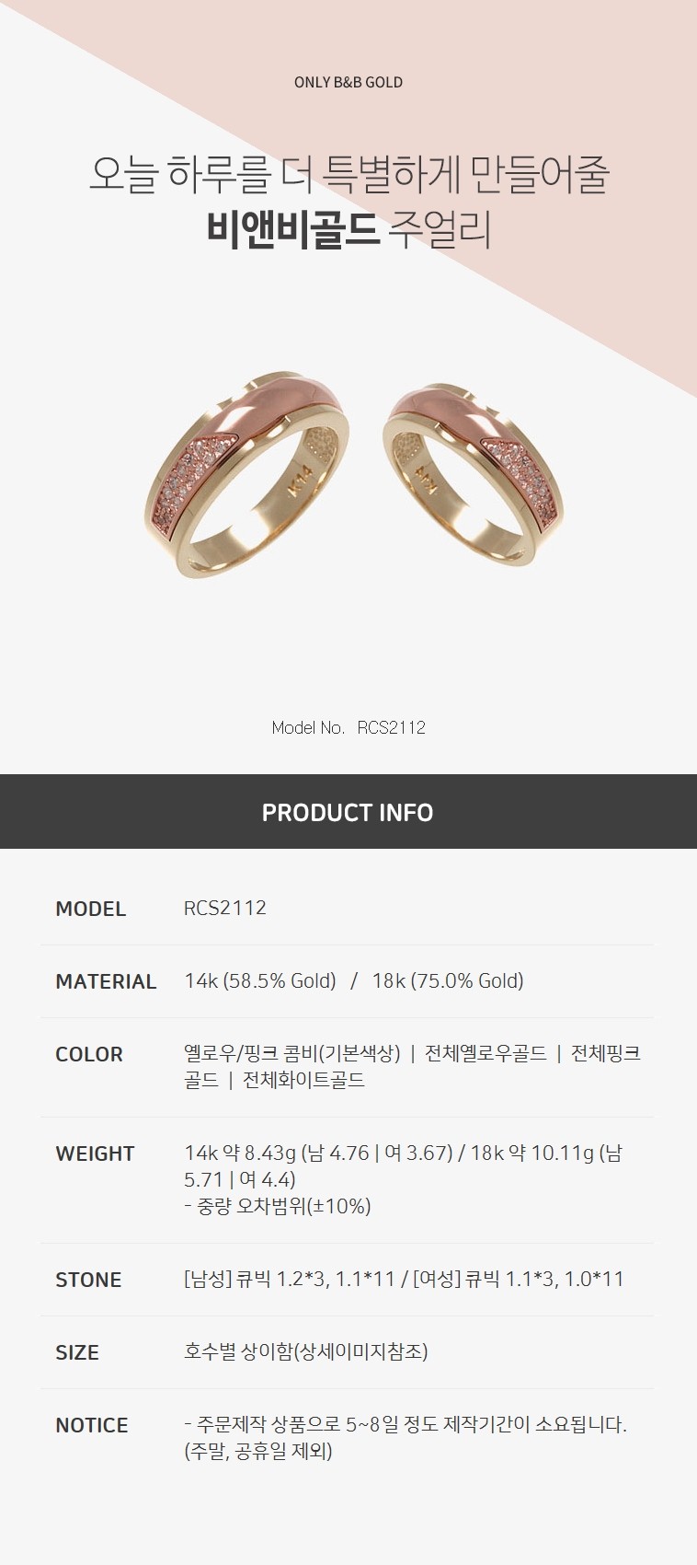Click the 전체화이트골드 color text
This screenshot has height=1565, width=697.
(x=303, y=1080)
